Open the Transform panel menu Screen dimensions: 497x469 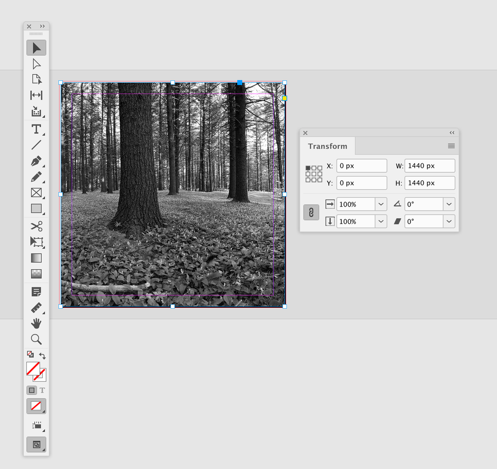point(451,146)
